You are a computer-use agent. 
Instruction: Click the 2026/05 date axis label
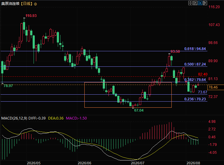tap(34, 163)
